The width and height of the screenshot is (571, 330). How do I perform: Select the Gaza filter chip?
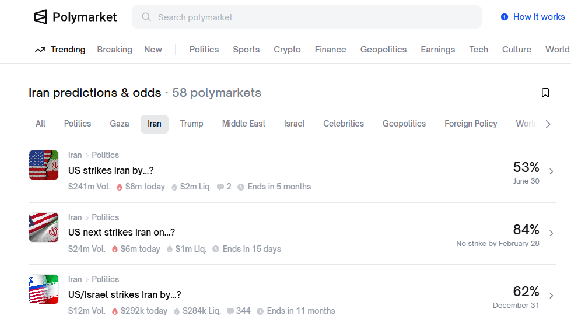click(x=120, y=124)
